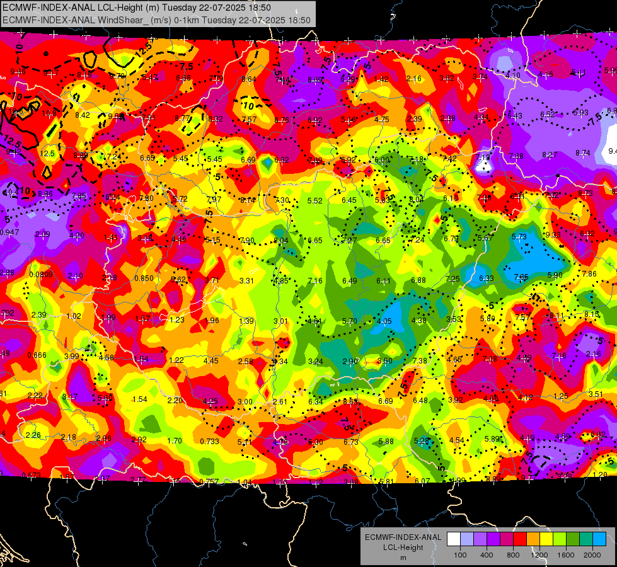
Task: Click the wind shear value 4.20
Action: pyautogui.click(x=77, y=236)
